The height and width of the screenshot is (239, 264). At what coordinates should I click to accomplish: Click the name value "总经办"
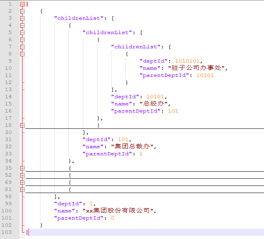[154, 104]
